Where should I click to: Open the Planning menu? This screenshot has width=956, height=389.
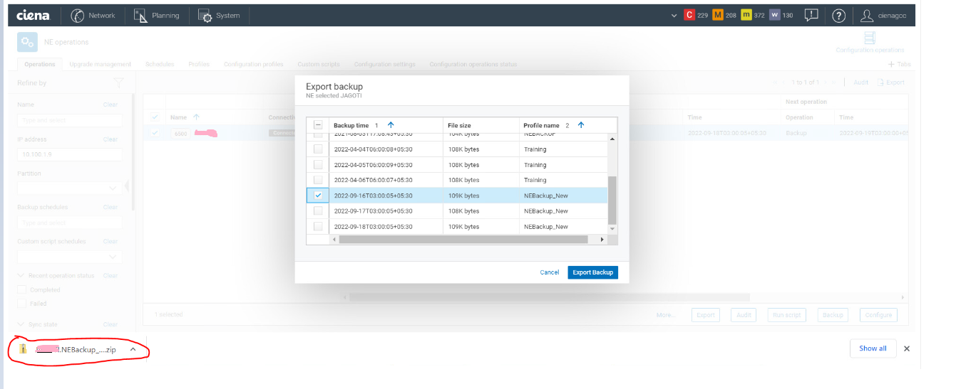pyautogui.click(x=157, y=15)
